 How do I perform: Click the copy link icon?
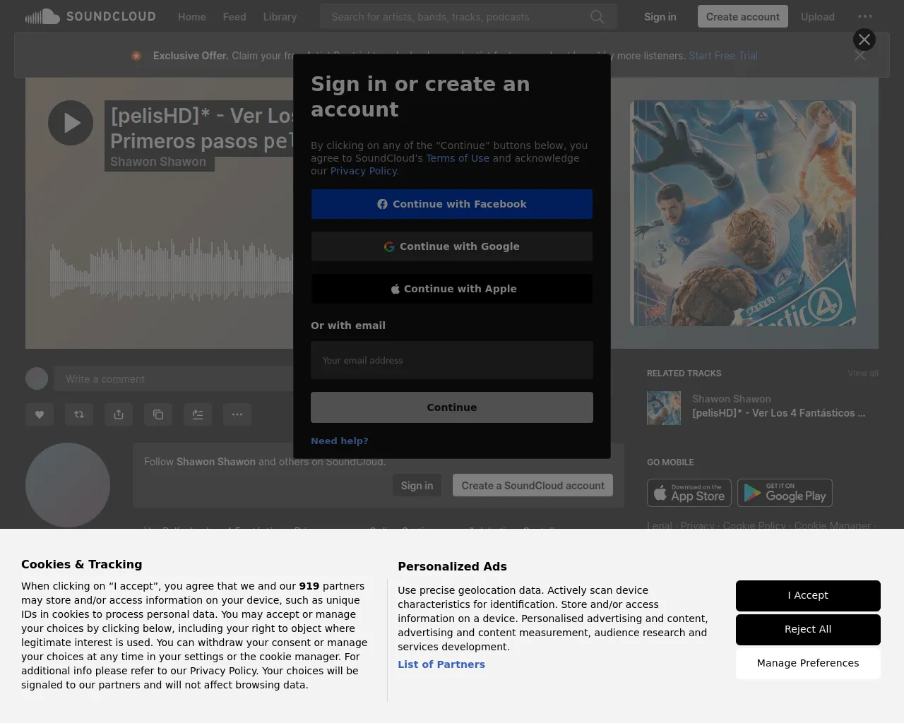pyautogui.click(x=158, y=414)
